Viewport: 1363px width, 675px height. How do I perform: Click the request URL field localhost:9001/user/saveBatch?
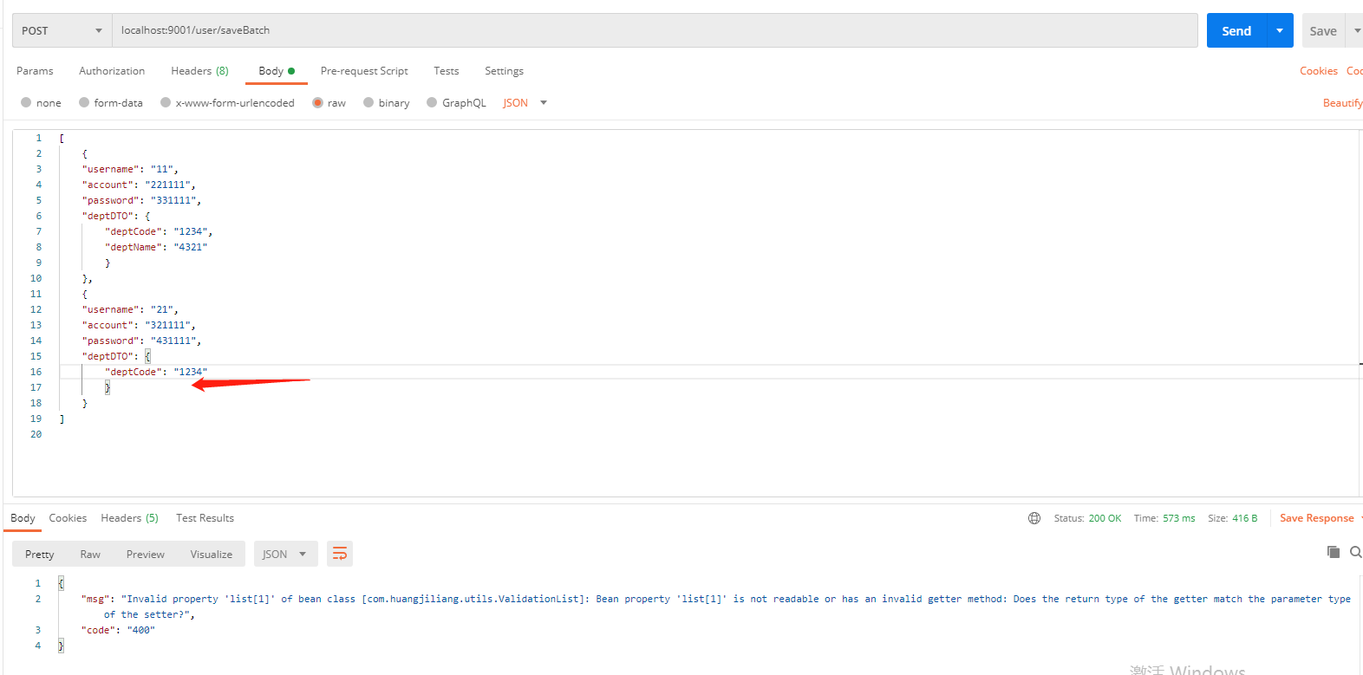(655, 30)
